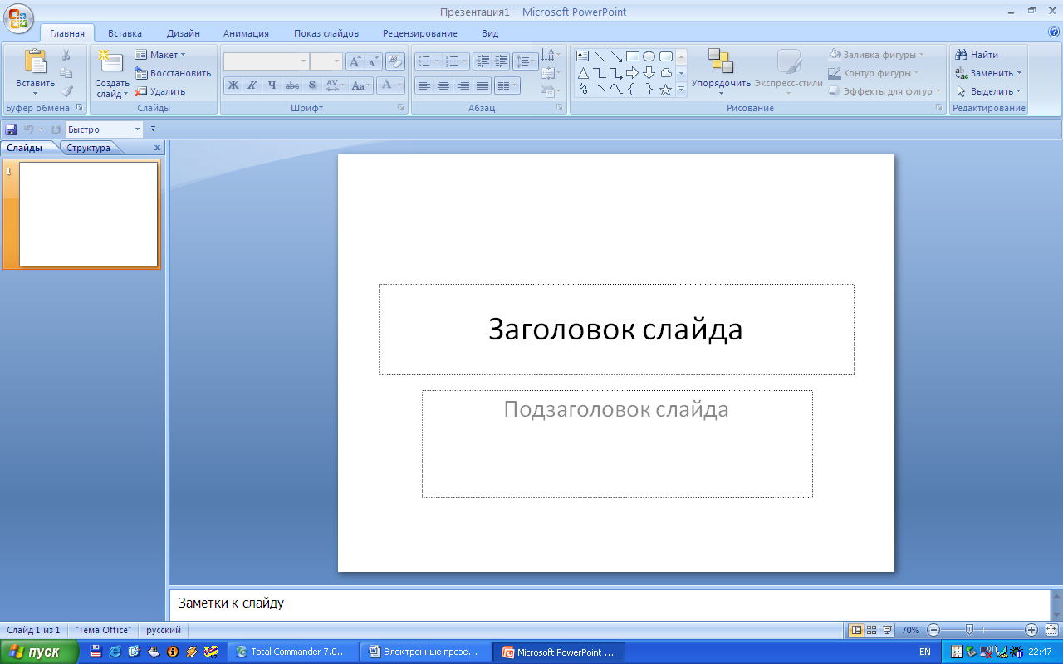
Task: Switch to Slide Sorter view icon
Action: [x=872, y=630]
